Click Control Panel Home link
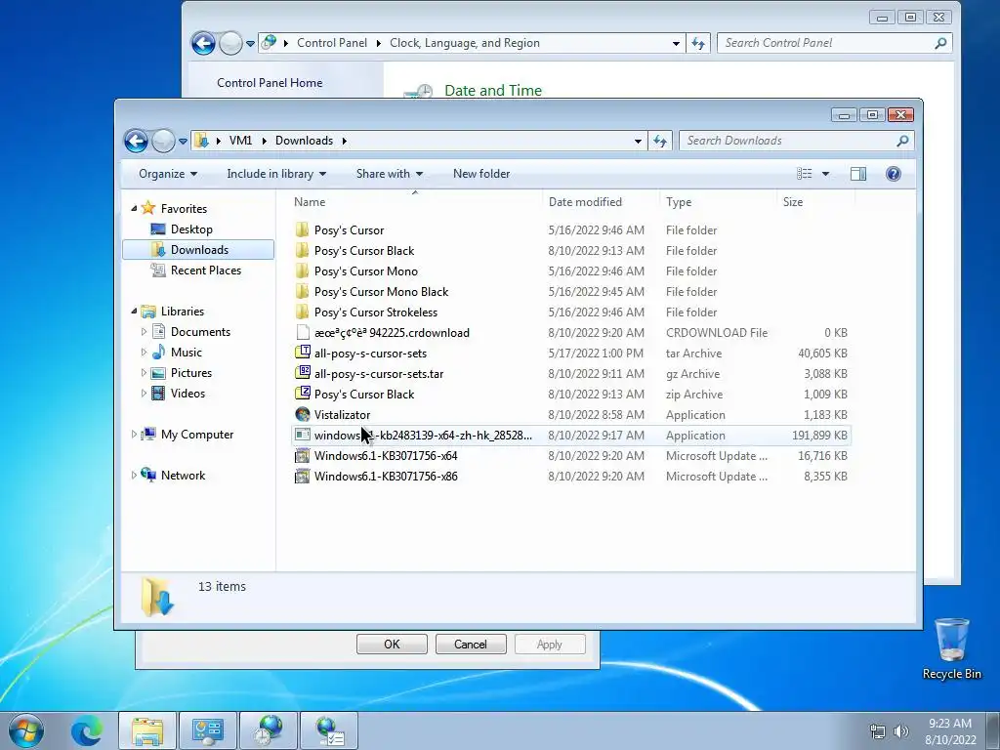The height and width of the screenshot is (750, 1000). point(270,83)
